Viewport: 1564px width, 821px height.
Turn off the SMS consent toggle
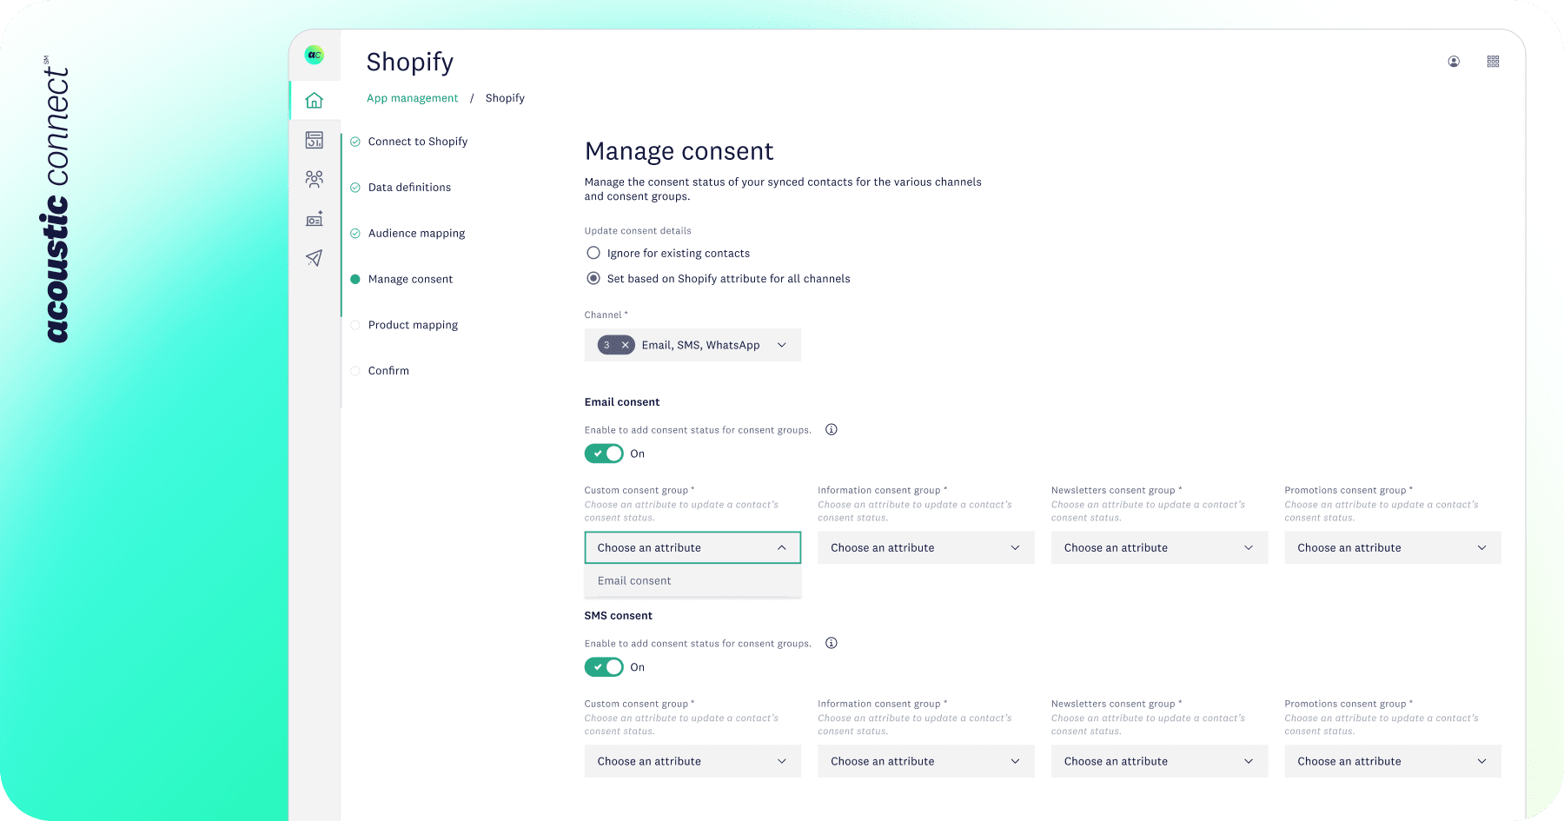point(604,667)
